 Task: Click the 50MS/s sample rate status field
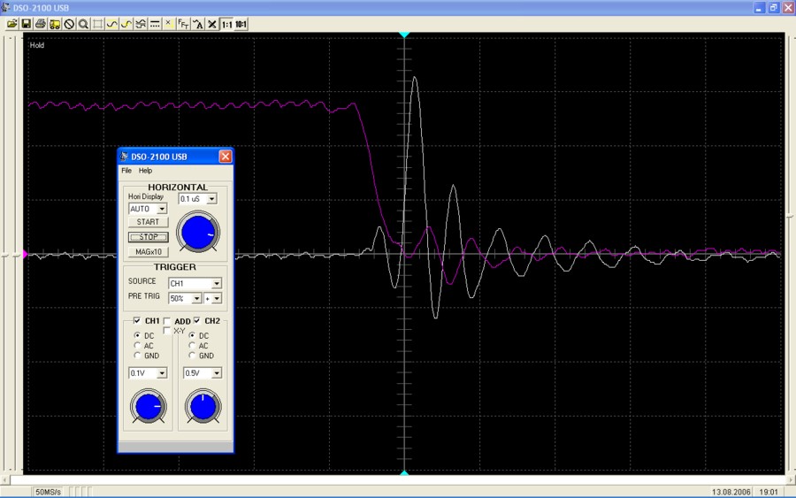49,492
